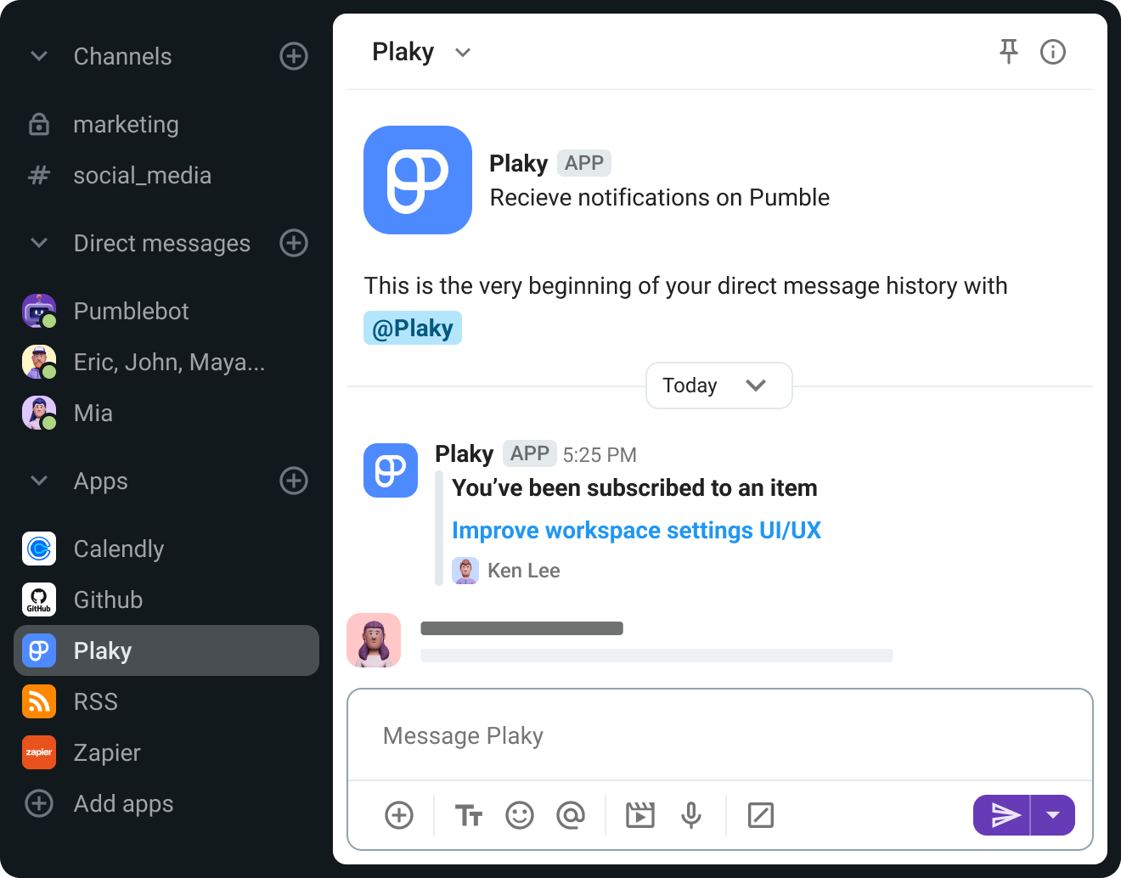1121x878 pixels.
Task: Click Plaky sender name in message
Action: coord(464,454)
